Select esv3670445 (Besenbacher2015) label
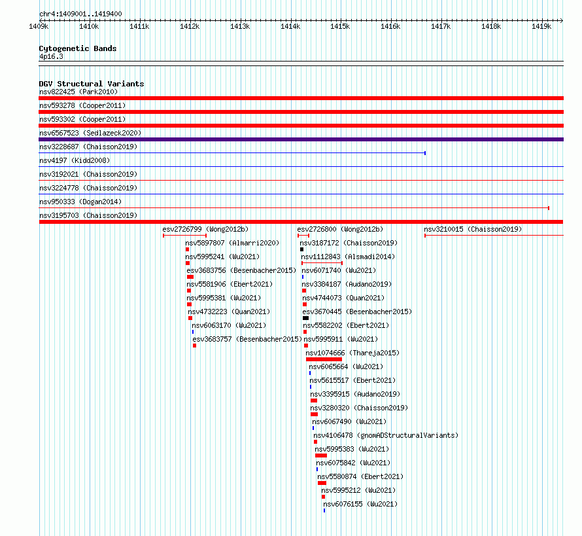This screenshot has height=536, width=582. coord(358,312)
